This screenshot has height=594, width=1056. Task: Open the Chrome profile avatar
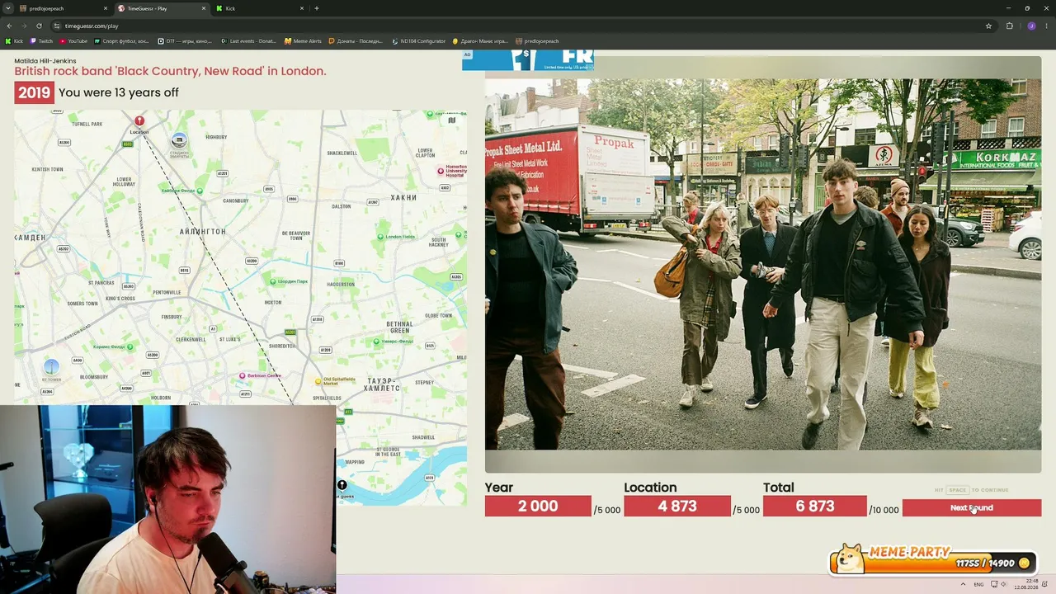point(1031,26)
